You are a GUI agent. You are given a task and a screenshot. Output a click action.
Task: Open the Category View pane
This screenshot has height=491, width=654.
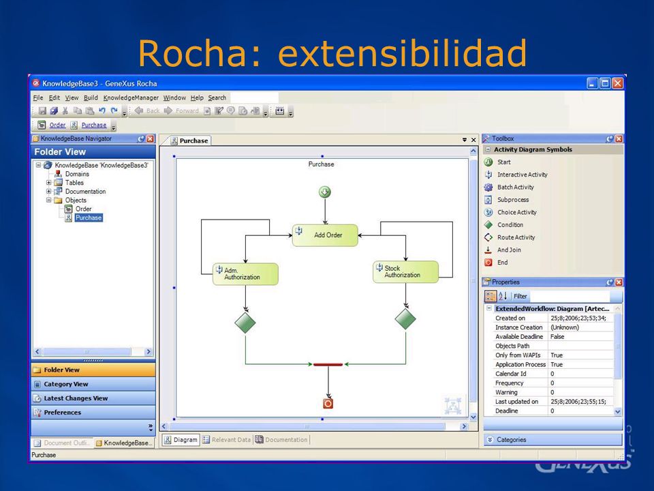93,384
